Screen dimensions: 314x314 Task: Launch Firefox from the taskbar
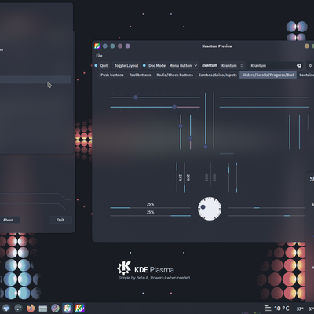[31, 308]
